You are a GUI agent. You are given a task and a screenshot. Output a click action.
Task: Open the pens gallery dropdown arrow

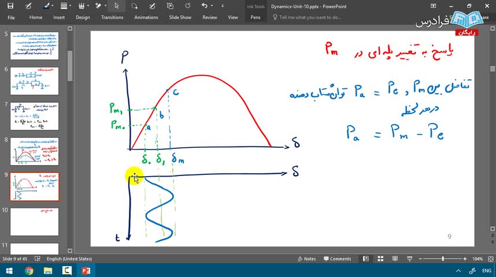(x=88, y=6)
